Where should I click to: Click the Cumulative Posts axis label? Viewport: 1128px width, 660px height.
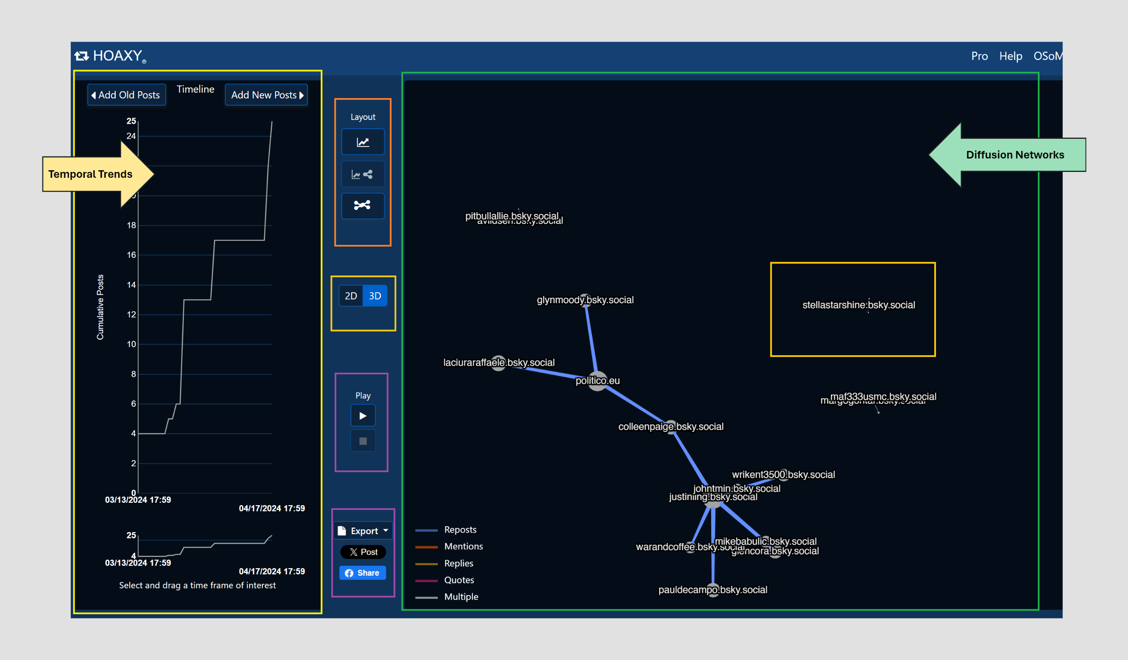coord(100,307)
